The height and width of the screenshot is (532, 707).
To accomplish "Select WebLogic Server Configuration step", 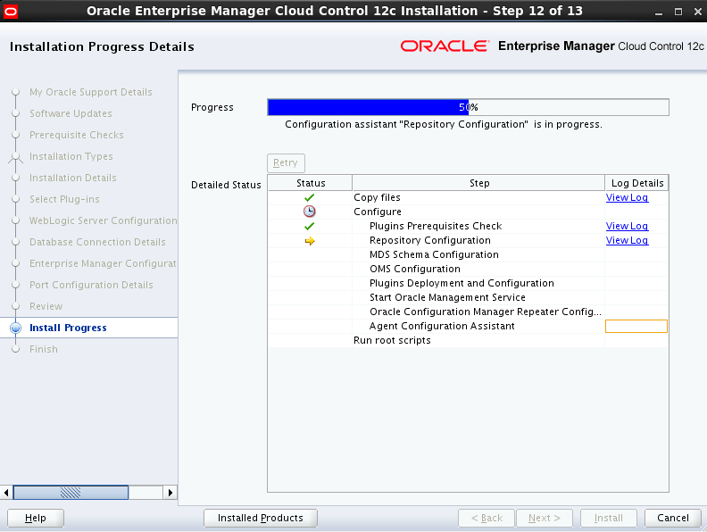I will coord(103,220).
